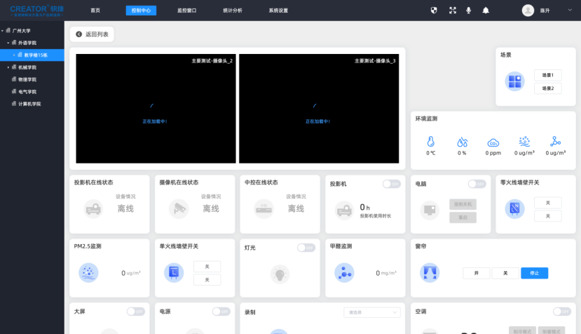Toggle the 投影机 power switch
This screenshot has width=581, height=334.
click(391, 184)
